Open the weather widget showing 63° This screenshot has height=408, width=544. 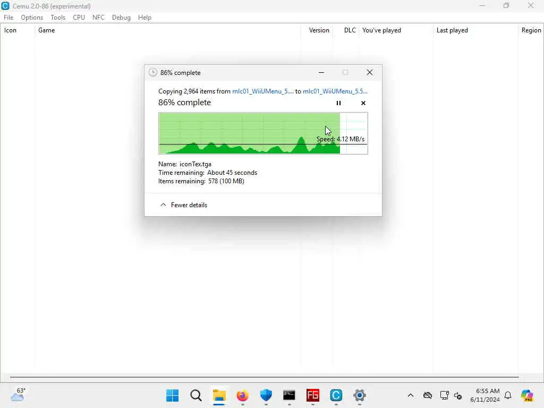18,395
